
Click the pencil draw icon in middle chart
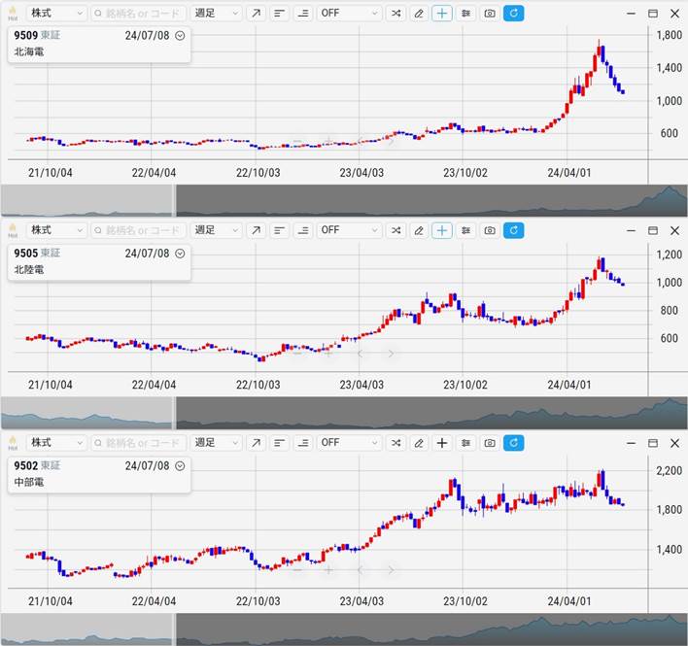tap(419, 230)
